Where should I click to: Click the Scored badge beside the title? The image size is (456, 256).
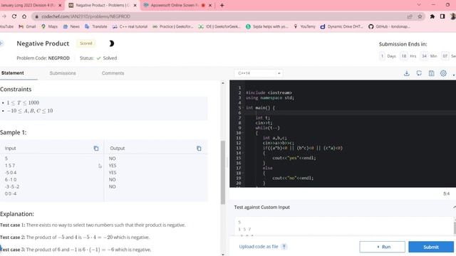click(x=85, y=43)
